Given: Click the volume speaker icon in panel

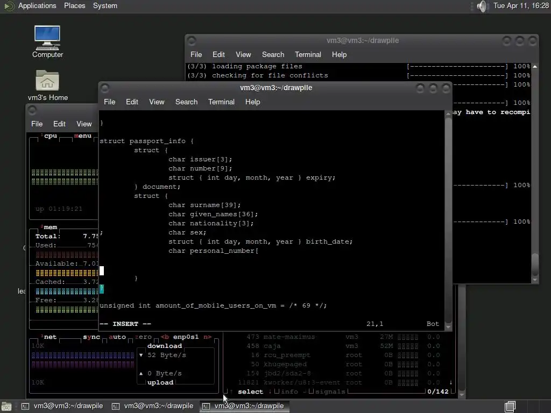Looking at the screenshot, I should [x=483, y=6].
